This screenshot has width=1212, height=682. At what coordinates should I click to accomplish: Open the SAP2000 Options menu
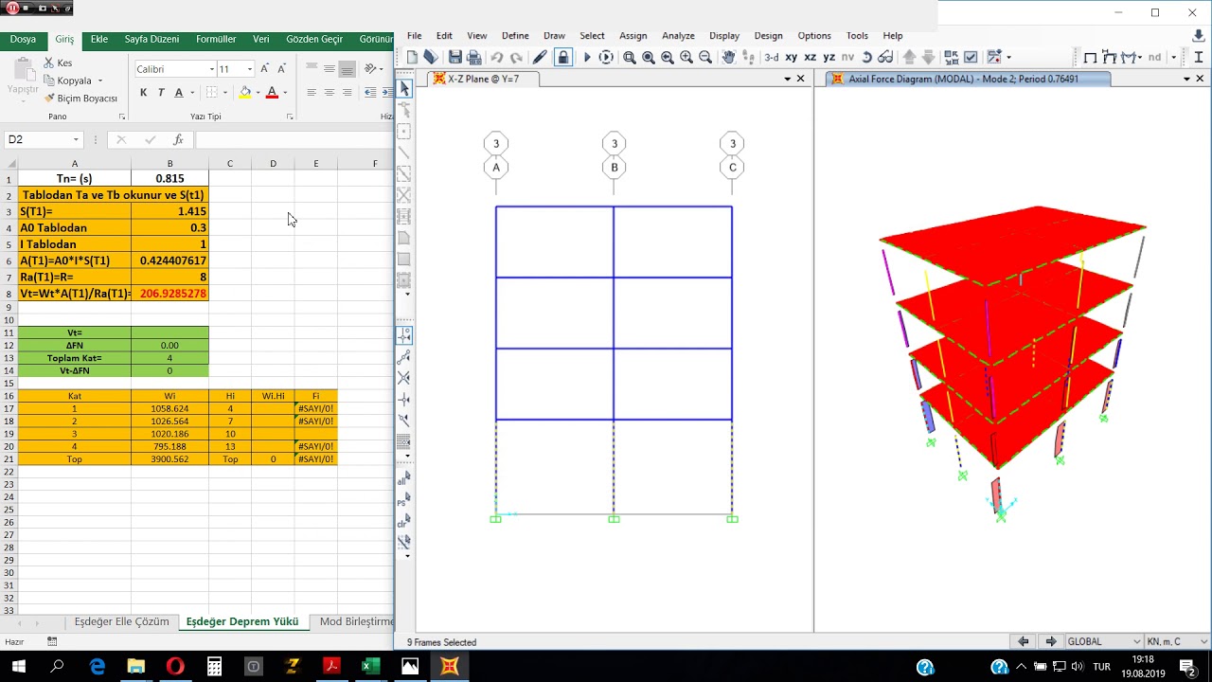coord(814,36)
